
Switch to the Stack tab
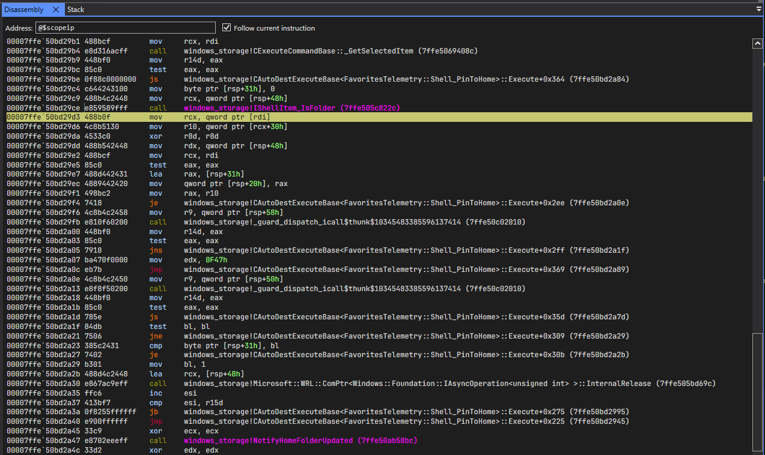click(76, 10)
